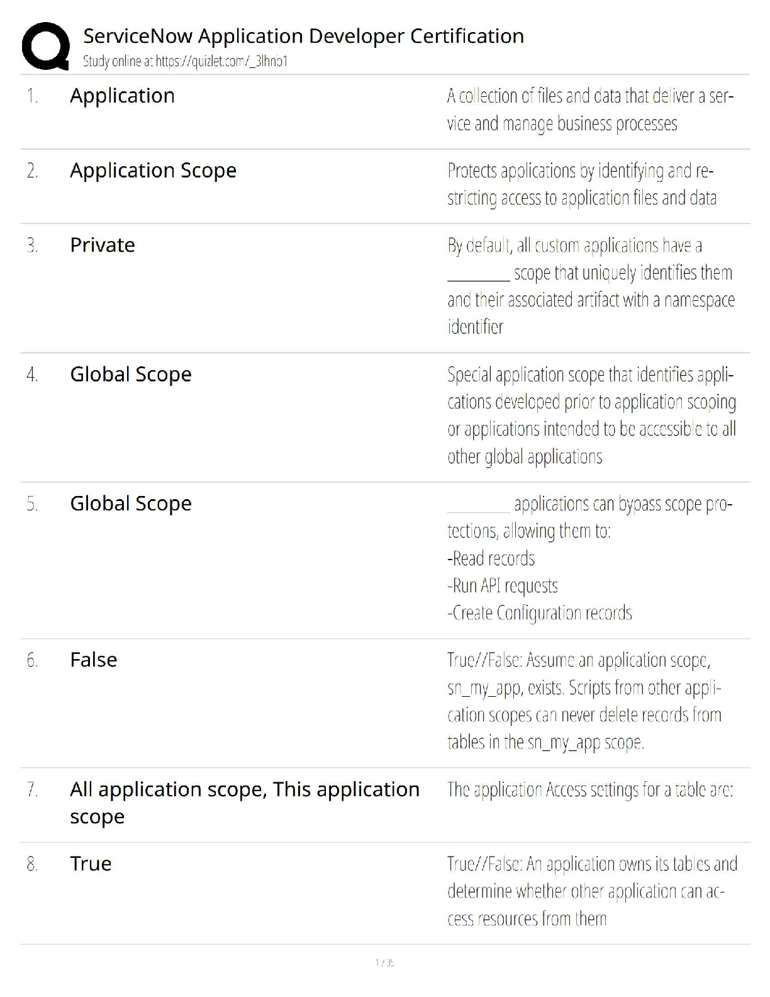This screenshot has height=997, width=770.
Task: Click the page number at the bottom
Action: coord(384,962)
